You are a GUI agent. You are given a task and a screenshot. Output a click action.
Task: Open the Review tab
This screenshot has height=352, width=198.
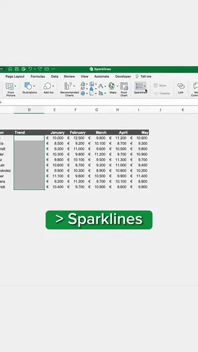69,76
